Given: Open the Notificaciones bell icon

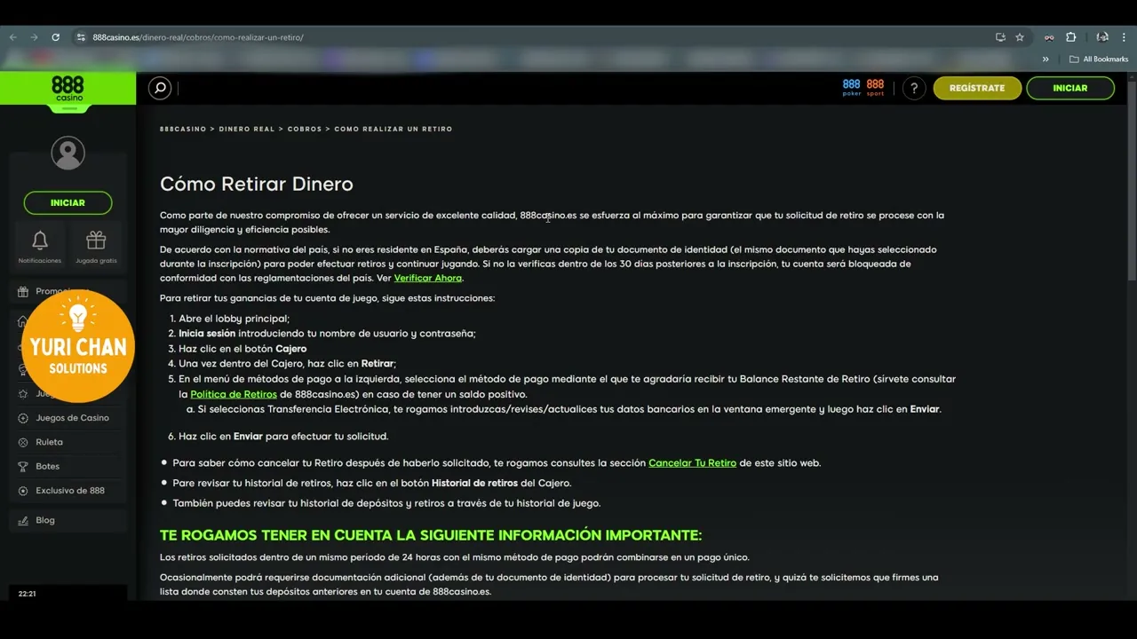Looking at the screenshot, I should pyautogui.click(x=40, y=241).
